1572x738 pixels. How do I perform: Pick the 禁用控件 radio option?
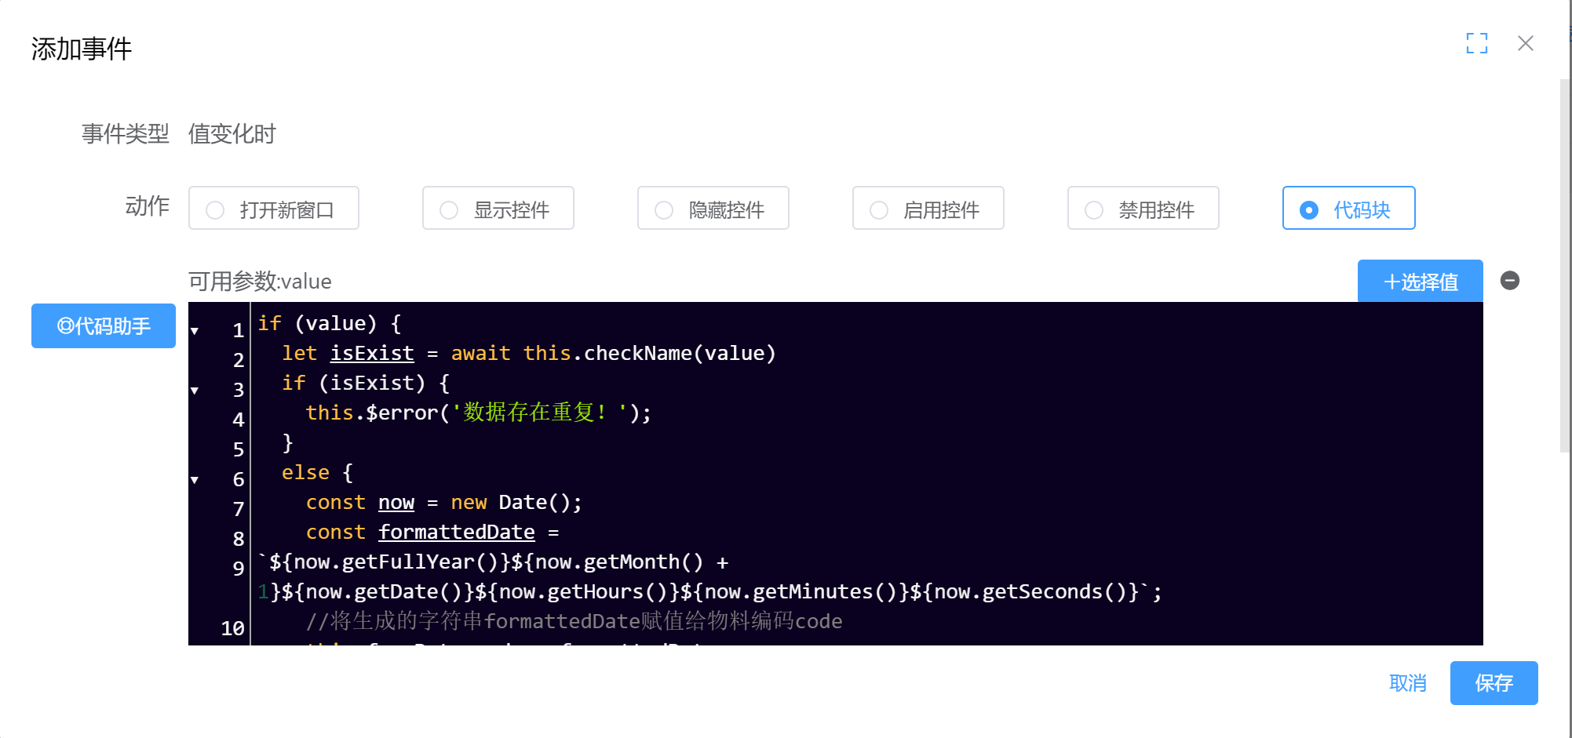pyautogui.click(x=1143, y=209)
